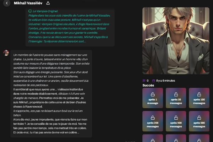Select the 'après 1 message' achievement card
The height and width of the screenshot is (142, 213).
pyautogui.click(x=153, y=98)
